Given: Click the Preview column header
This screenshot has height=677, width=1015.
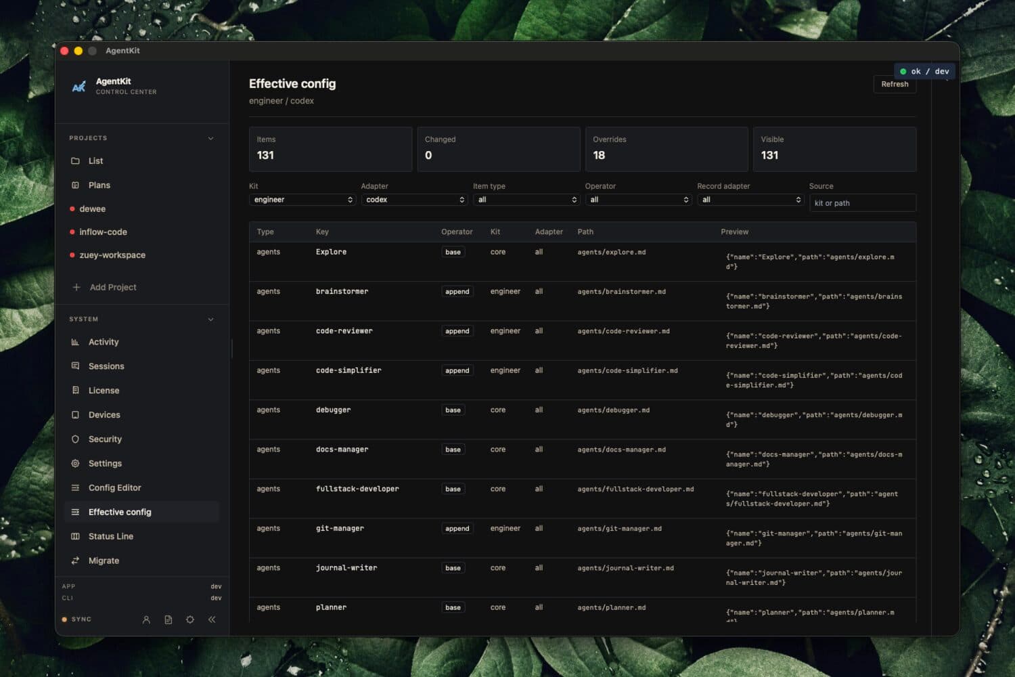Looking at the screenshot, I should [x=734, y=232].
